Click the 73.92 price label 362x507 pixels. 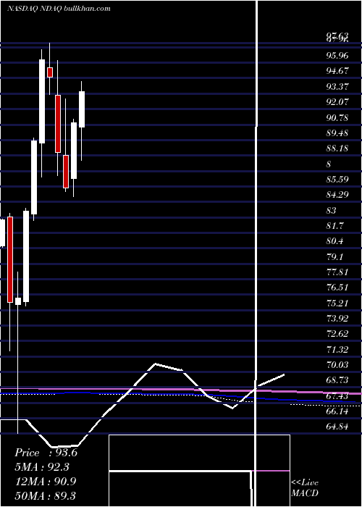click(337, 319)
